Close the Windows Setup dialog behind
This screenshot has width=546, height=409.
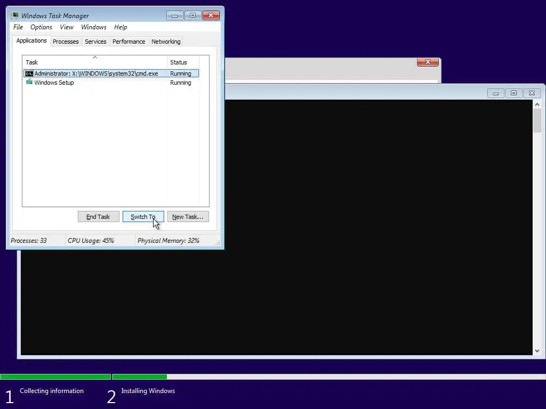428,62
